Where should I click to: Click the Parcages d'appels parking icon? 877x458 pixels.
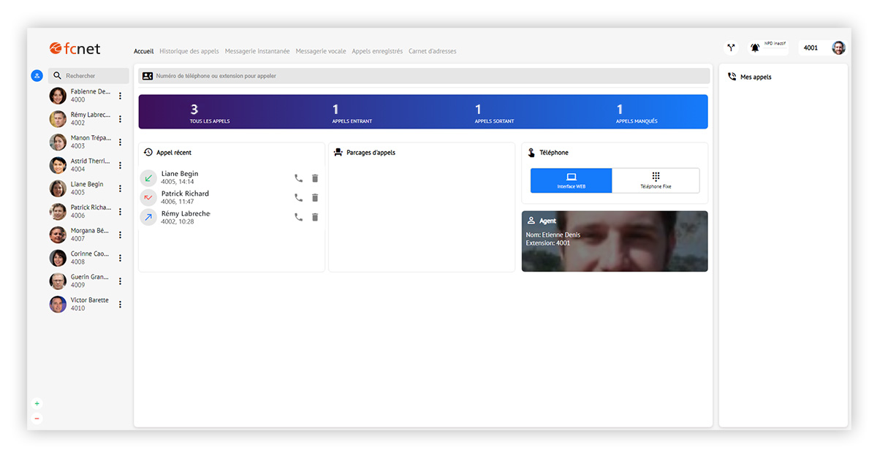coord(338,153)
